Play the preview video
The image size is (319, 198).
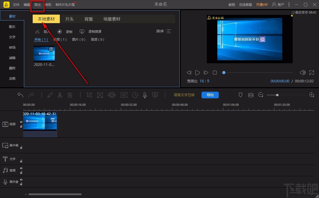[x=198, y=73]
